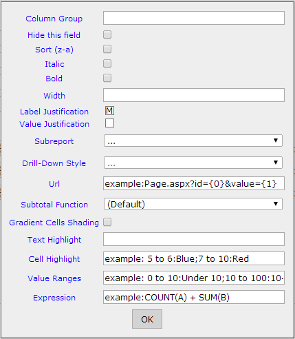Image resolution: width=295 pixels, height=339 pixels.
Task: Click the Subtotal Function label
Action: [x=54, y=205]
